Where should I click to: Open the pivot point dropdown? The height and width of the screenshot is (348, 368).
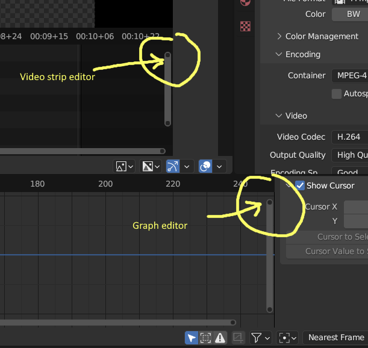coord(287,338)
